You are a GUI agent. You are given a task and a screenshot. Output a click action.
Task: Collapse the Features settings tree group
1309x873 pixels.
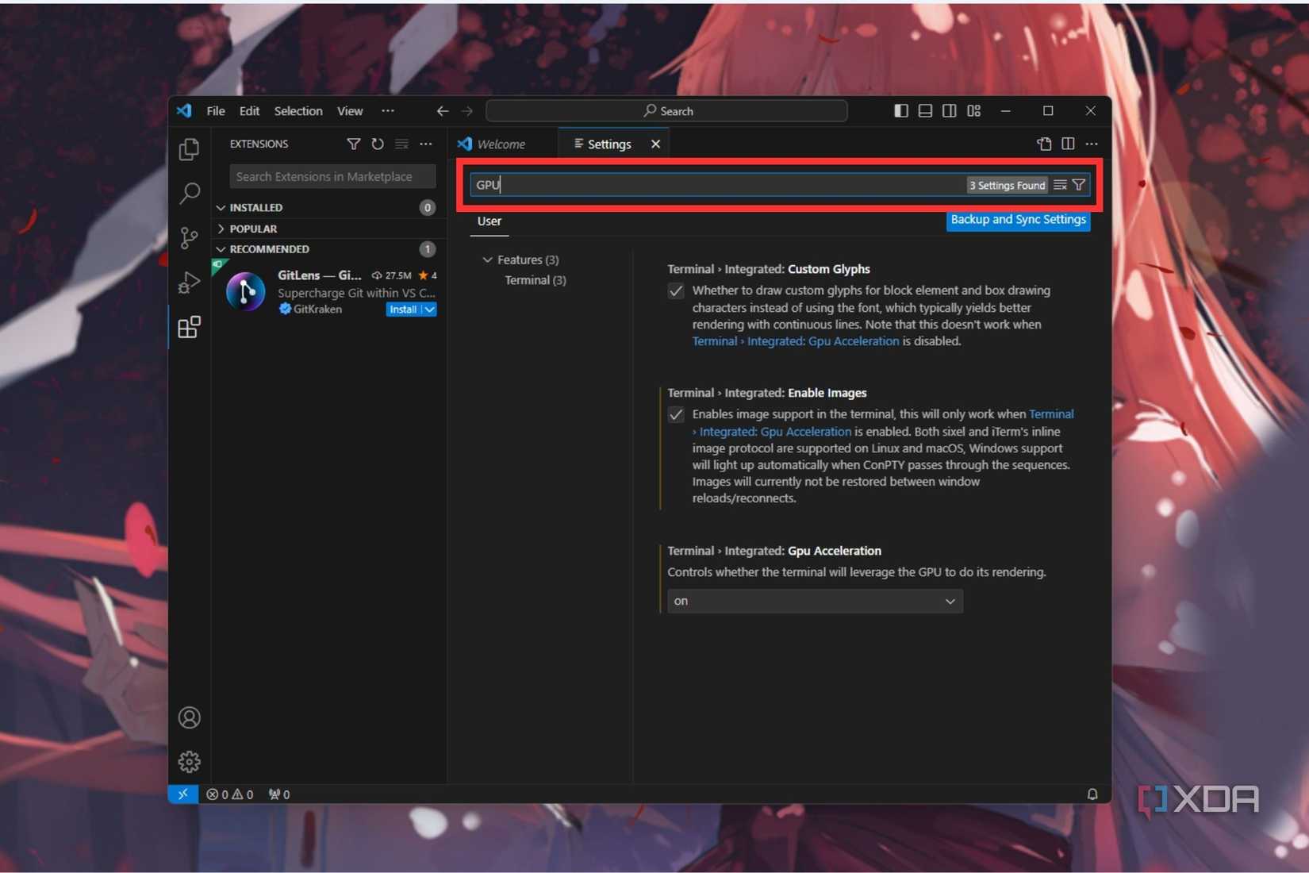click(488, 260)
